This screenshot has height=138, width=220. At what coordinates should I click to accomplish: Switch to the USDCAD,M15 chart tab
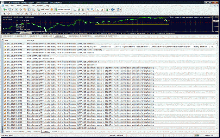(x=74, y=36)
